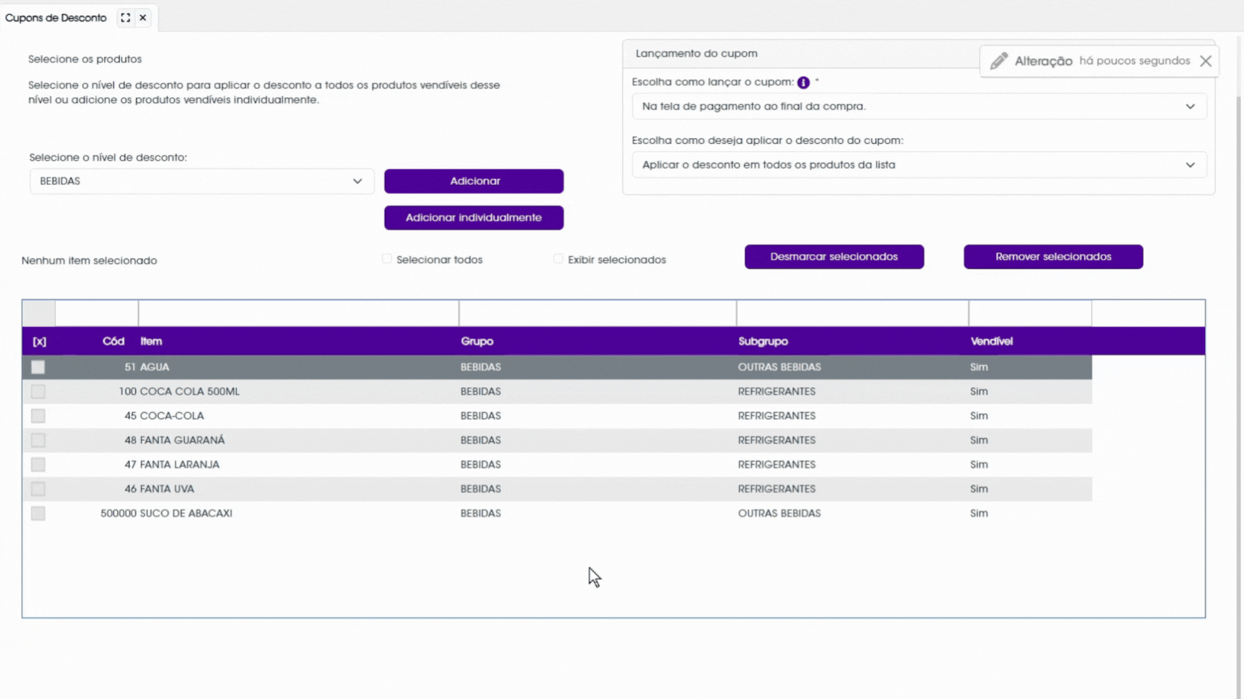
Task: Click Sim in the SUCO DE ABACAXI row
Action: (978, 513)
